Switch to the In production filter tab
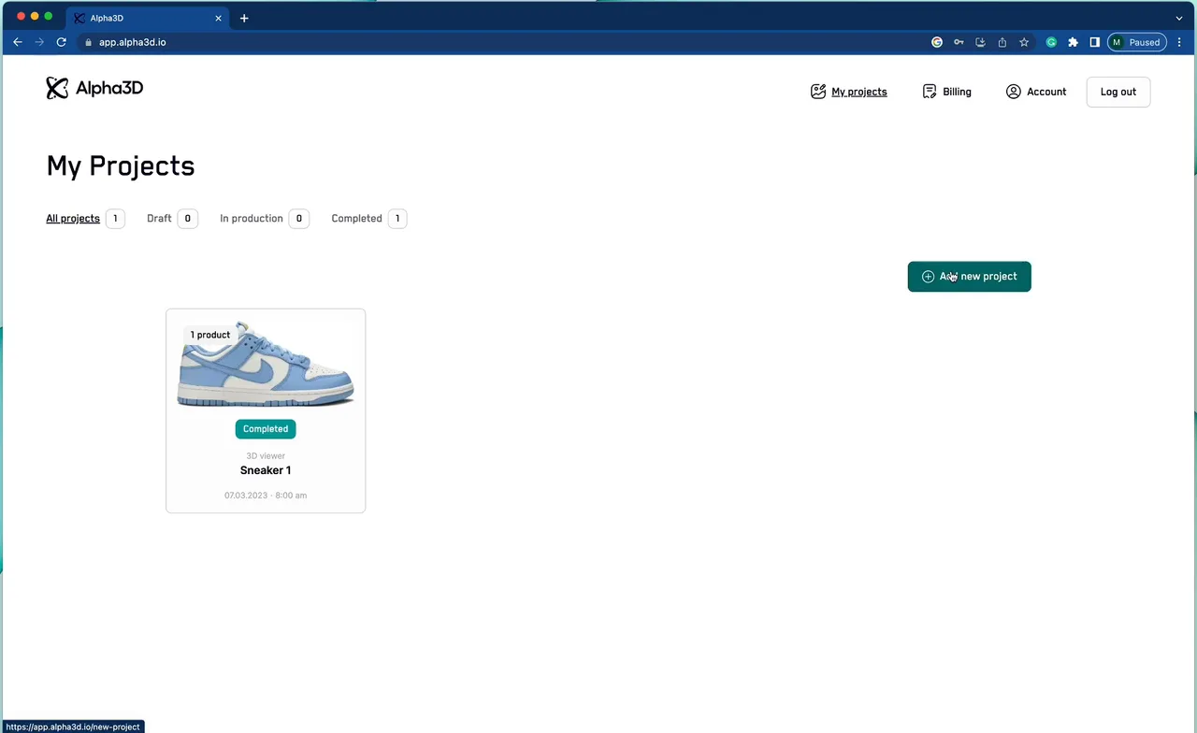 pos(265,219)
